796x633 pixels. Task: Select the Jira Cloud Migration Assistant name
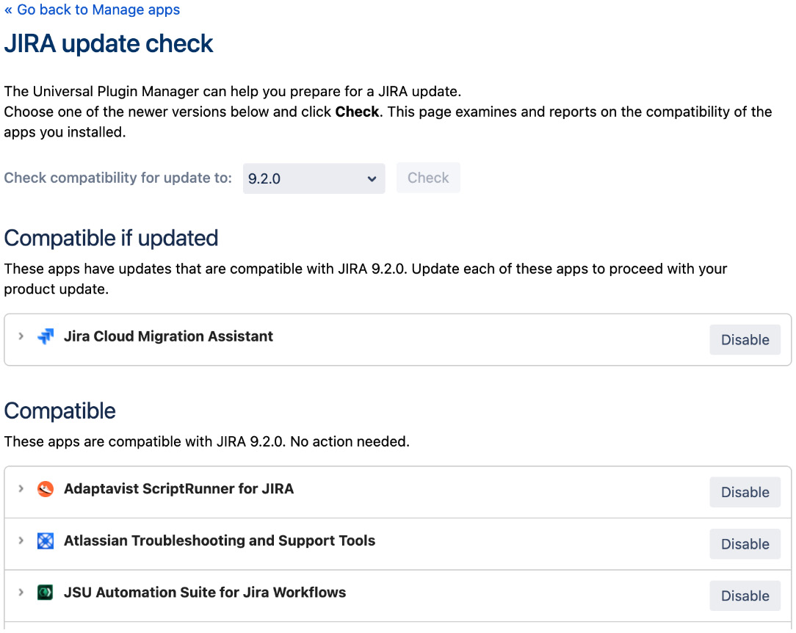168,336
